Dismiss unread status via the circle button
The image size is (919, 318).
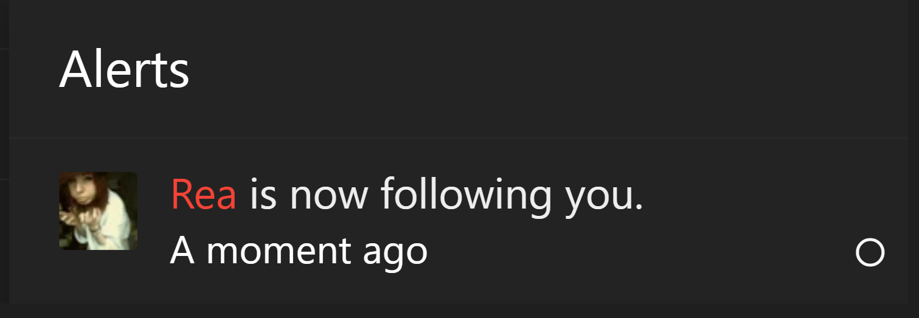pyautogui.click(x=870, y=252)
